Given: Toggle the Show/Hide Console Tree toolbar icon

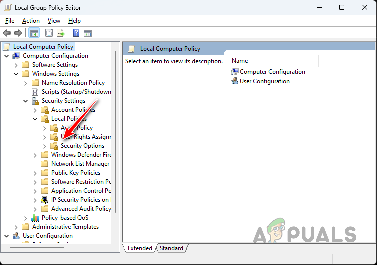Looking at the screenshot, I should point(34,33).
